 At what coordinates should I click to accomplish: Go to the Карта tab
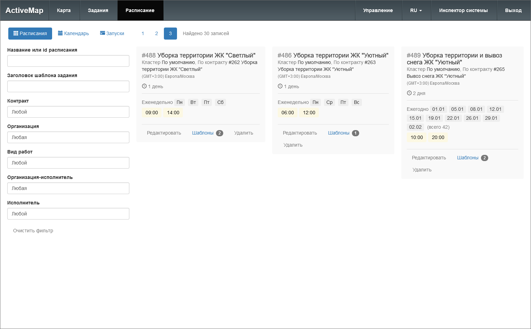click(64, 10)
